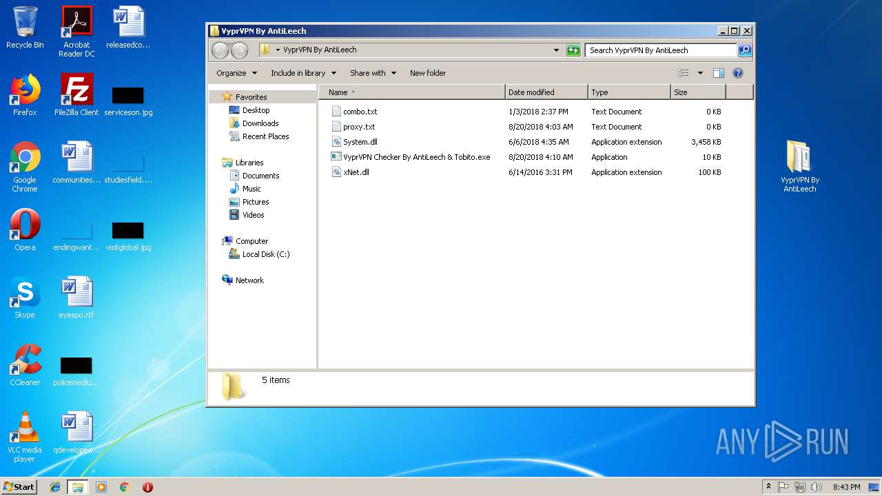Open the Windows Start menu
882x496 pixels.
coord(19,486)
